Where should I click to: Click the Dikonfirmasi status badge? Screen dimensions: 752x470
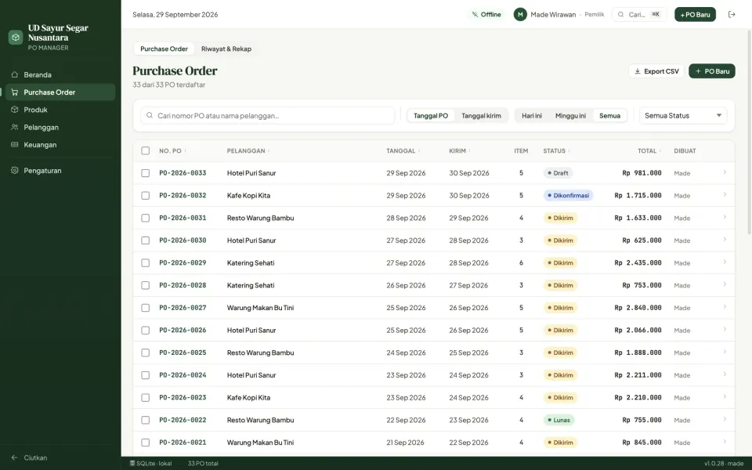(569, 196)
